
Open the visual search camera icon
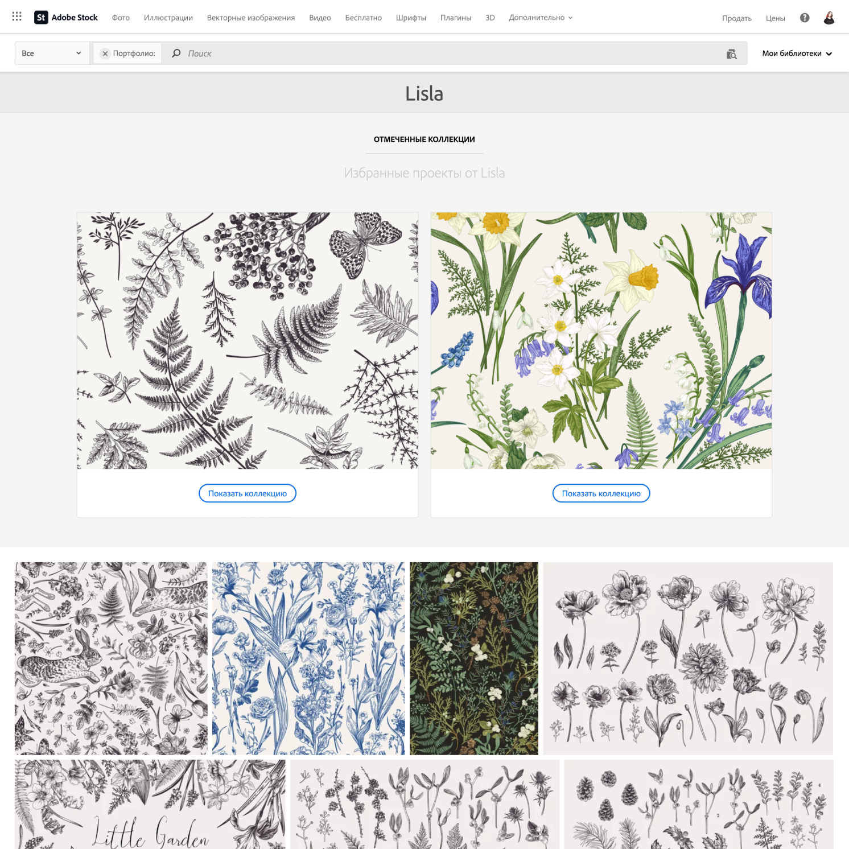tap(732, 53)
